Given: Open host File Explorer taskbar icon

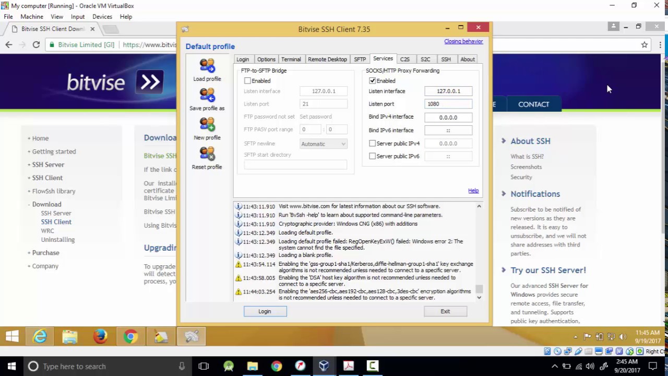Looking at the screenshot, I should pyautogui.click(x=253, y=366).
